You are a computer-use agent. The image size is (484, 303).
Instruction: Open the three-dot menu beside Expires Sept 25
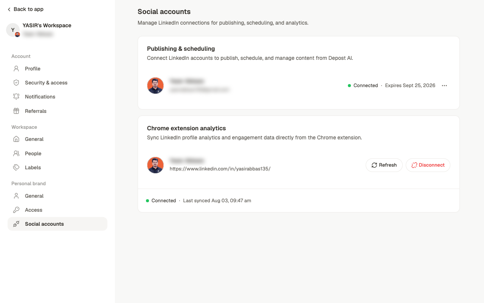(444, 86)
